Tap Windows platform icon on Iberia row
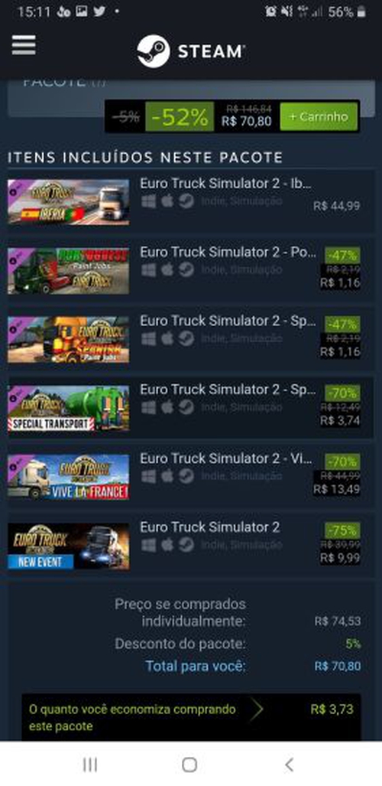 [x=149, y=201]
